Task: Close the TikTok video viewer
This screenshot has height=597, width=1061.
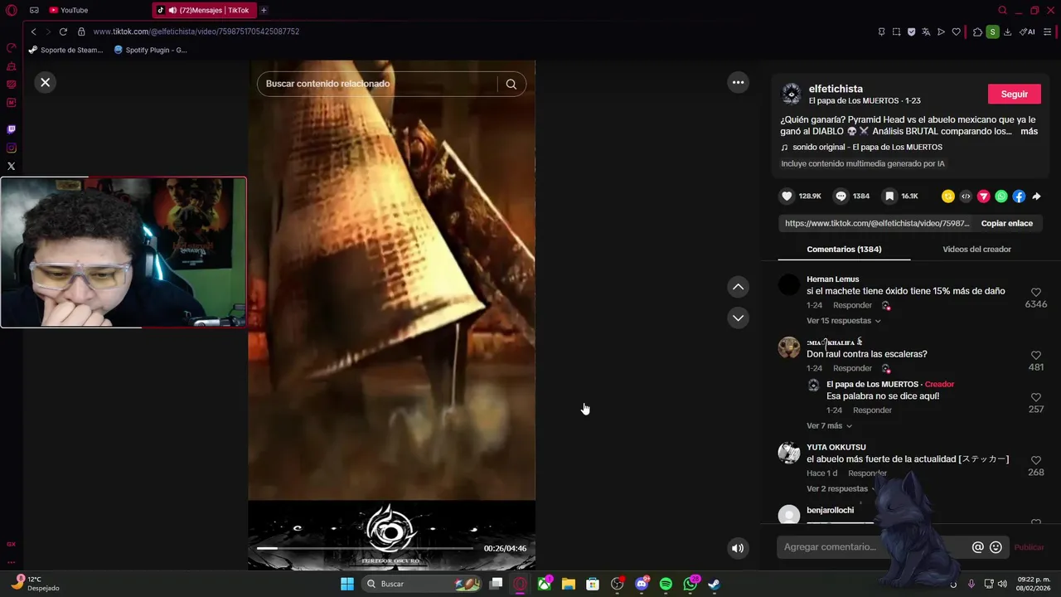Action: point(46,82)
